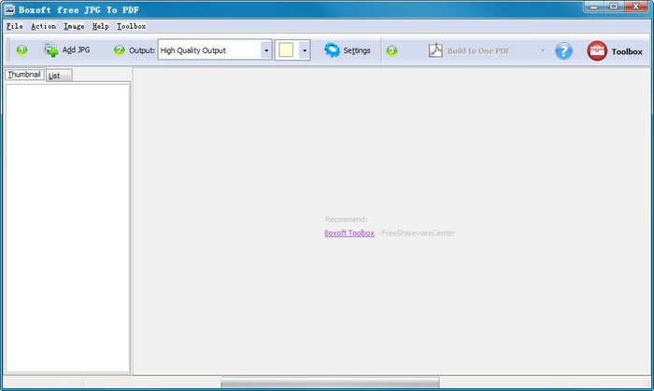The height and width of the screenshot is (391, 654).
Task: Expand the High Quality Output dropdown
Action: tap(266, 50)
